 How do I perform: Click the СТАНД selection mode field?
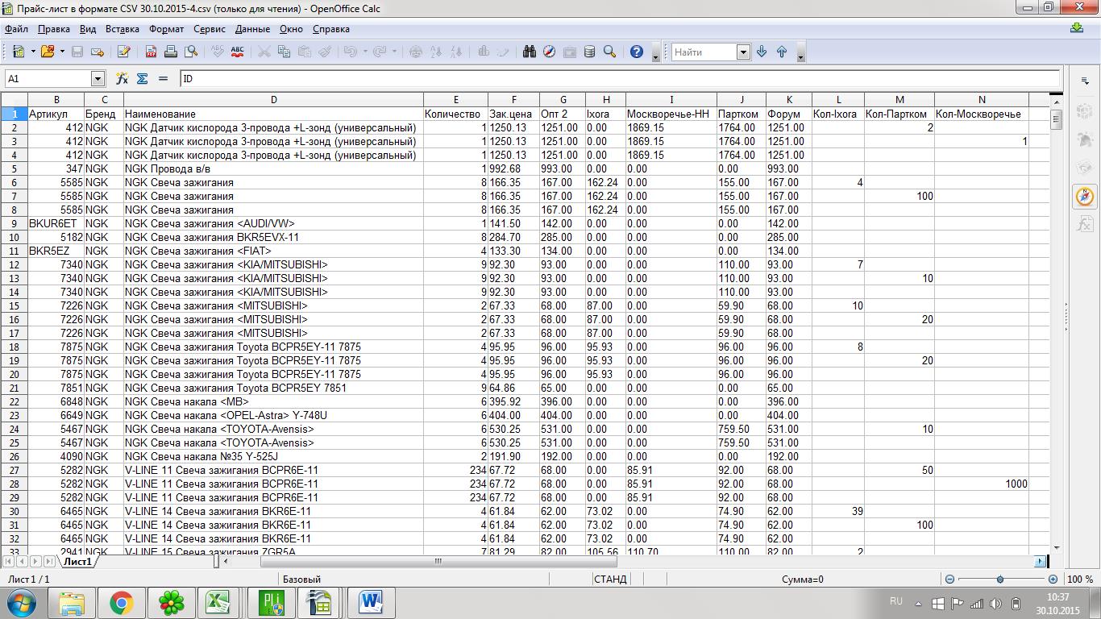[610, 579]
